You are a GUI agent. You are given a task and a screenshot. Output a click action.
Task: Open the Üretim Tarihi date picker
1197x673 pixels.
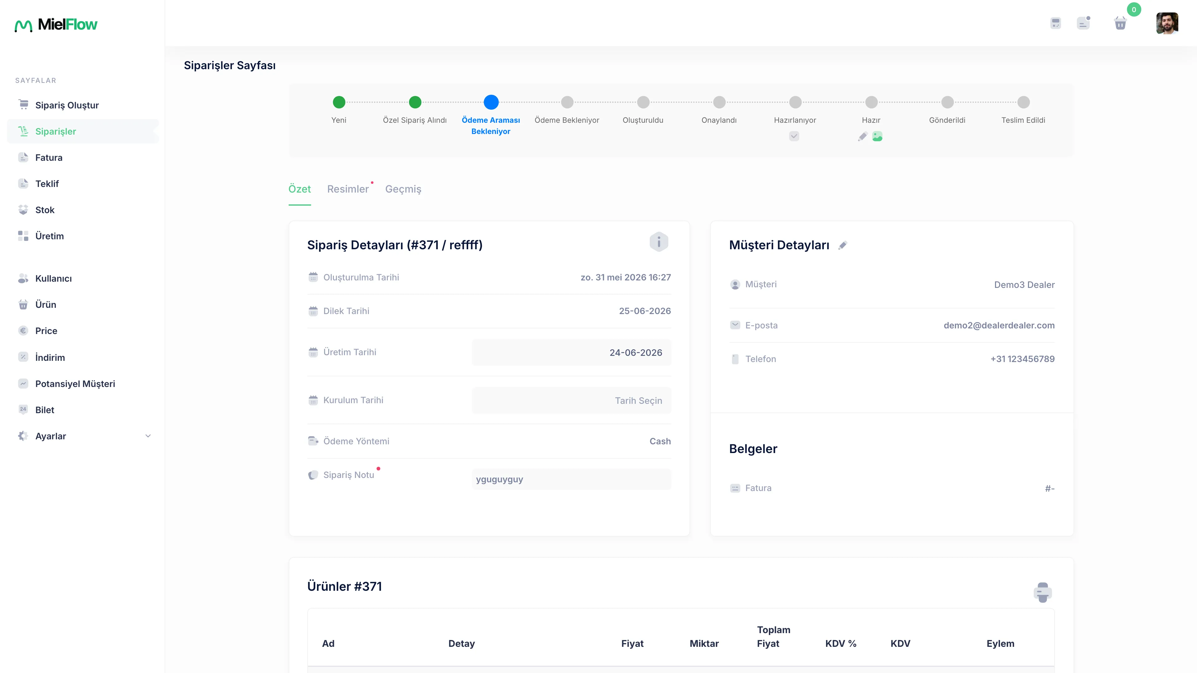(x=572, y=352)
